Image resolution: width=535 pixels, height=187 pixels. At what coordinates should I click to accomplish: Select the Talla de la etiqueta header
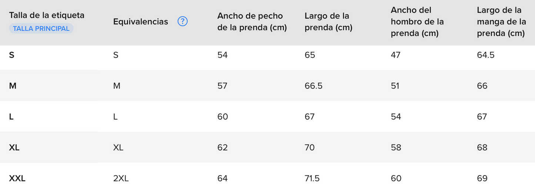click(x=47, y=16)
